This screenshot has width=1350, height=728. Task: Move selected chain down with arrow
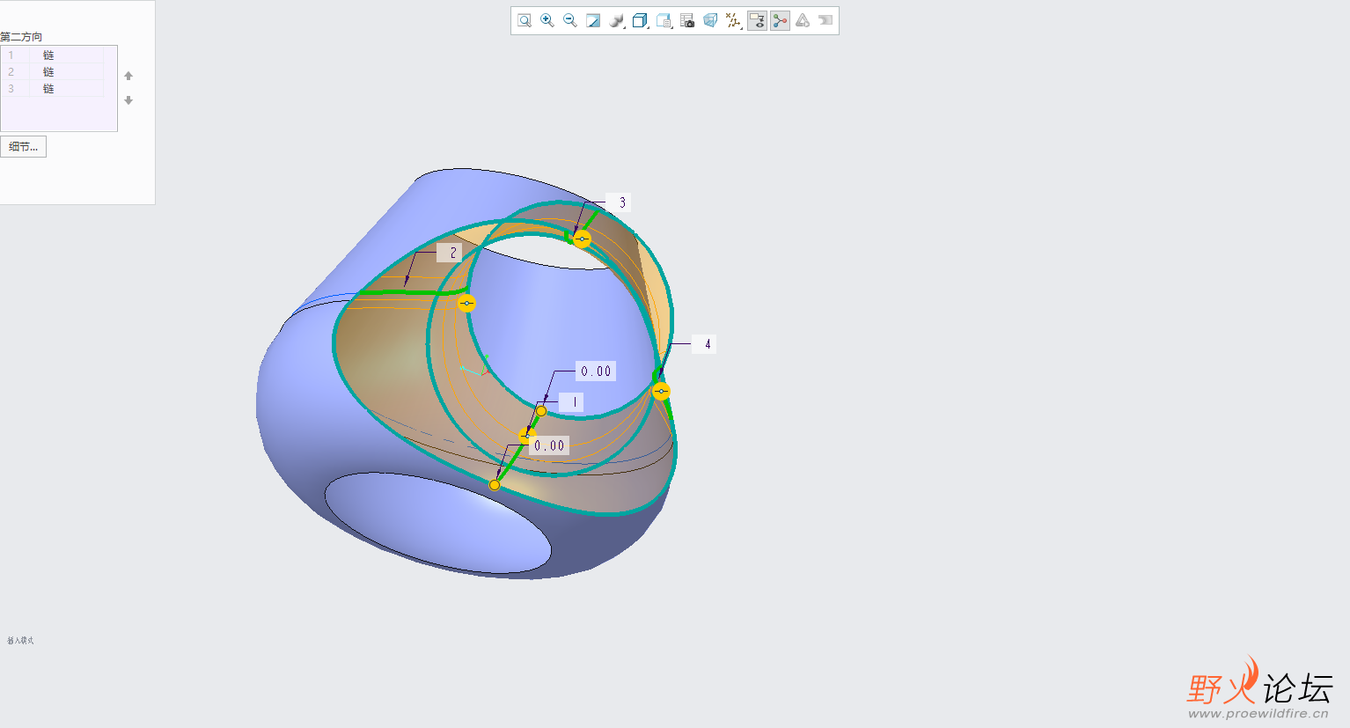point(128,100)
